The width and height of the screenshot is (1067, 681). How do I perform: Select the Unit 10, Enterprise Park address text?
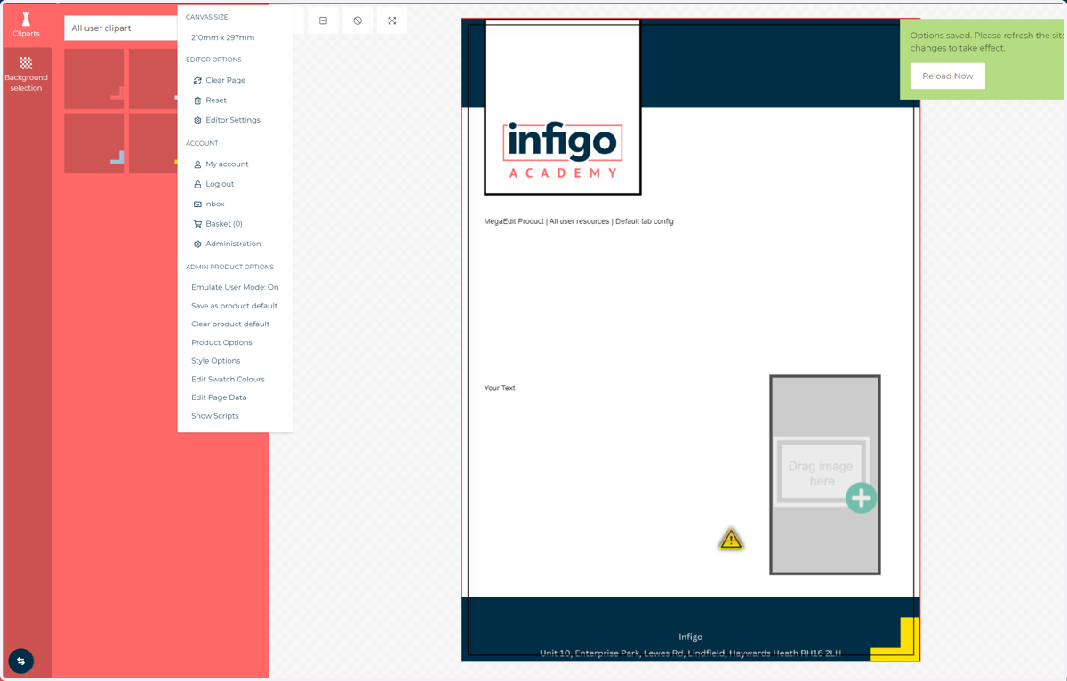point(691,653)
